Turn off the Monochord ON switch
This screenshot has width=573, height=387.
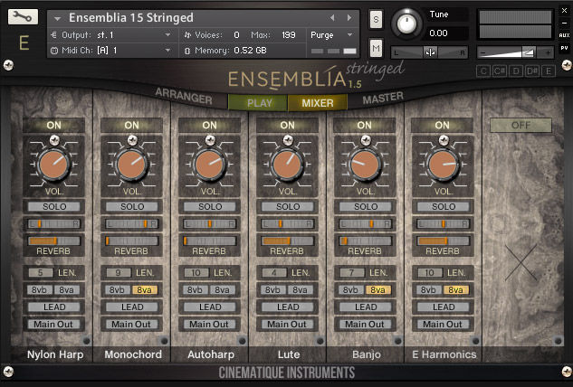tap(131, 125)
